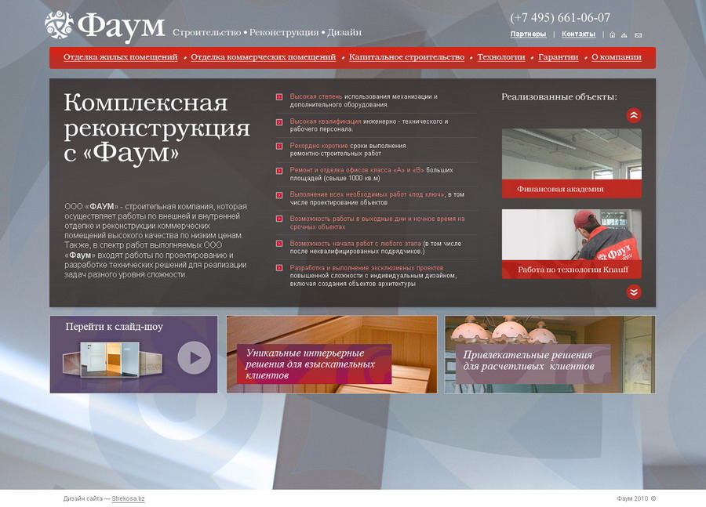The width and height of the screenshot is (706, 507).
Task: Open 'Отделка коммерческих помещений' menu item
Action: [264, 57]
